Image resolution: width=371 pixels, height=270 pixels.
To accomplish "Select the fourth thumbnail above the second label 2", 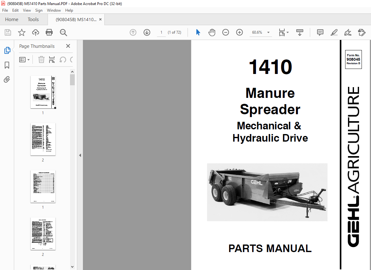I will [x=43, y=233].
